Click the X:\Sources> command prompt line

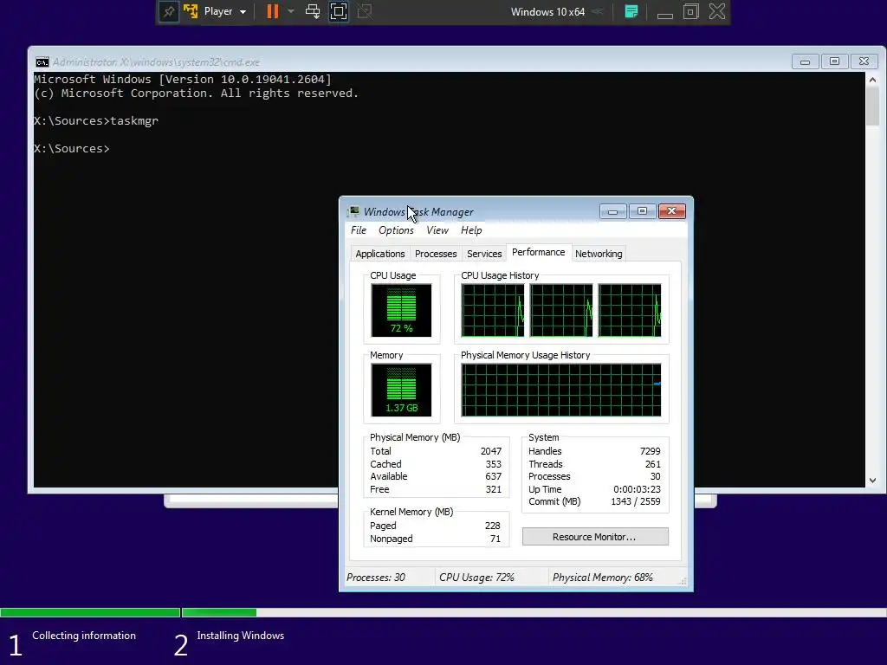click(72, 149)
